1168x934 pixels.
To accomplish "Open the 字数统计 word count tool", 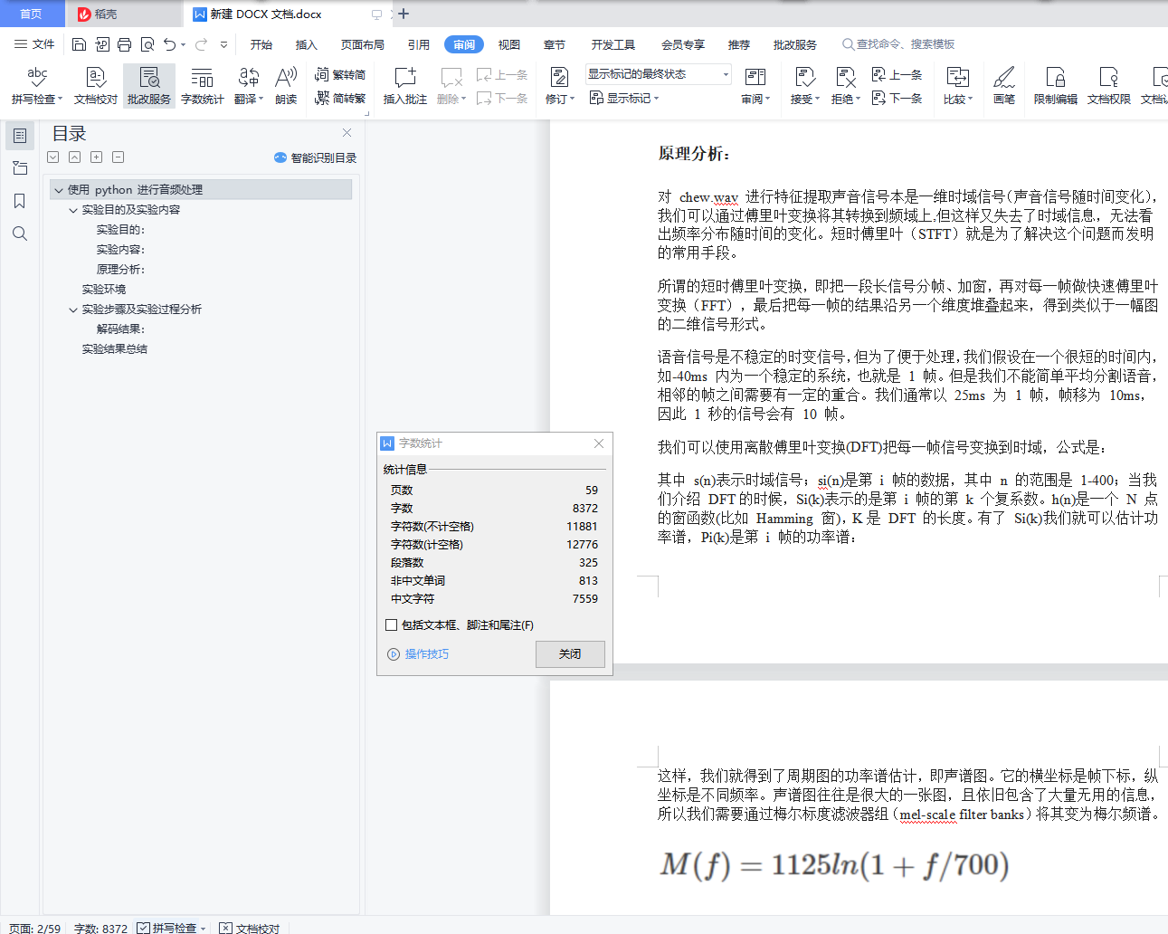I will coord(203,86).
